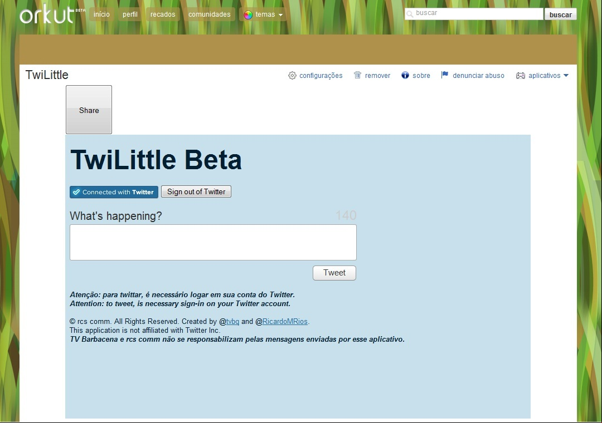
Task: Click the remover link text
Action: (377, 76)
